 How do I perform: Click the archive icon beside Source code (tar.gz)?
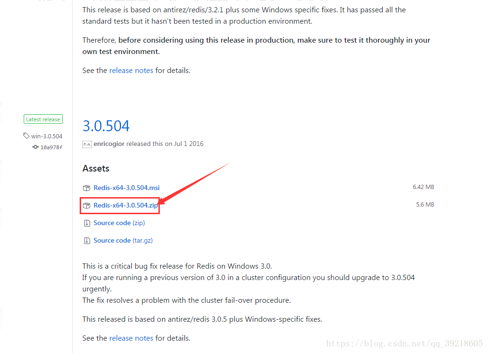point(87,240)
